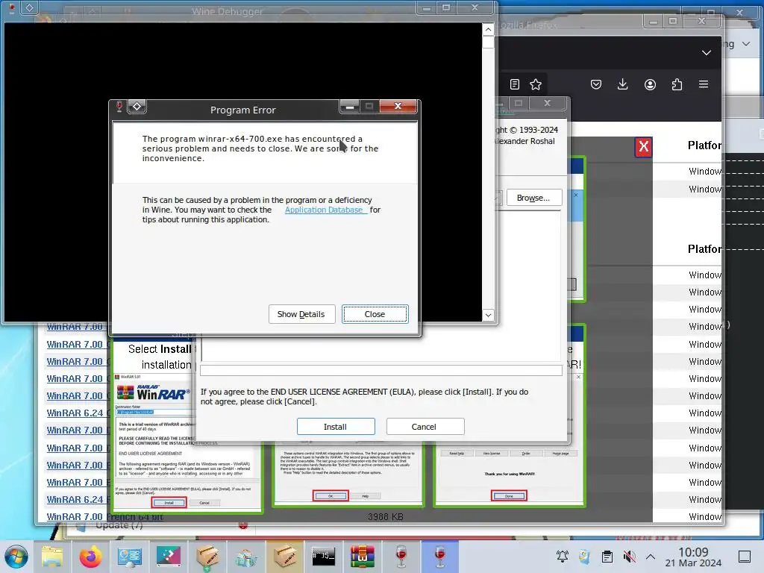The width and height of the screenshot is (764, 573).
Task: Click Install in the WinRAR installer
Action: click(335, 426)
